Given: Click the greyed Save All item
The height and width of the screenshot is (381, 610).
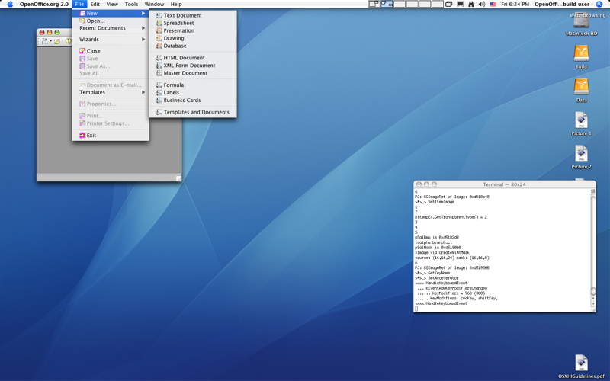Looking at the screenshot, I should pos(110,73).
